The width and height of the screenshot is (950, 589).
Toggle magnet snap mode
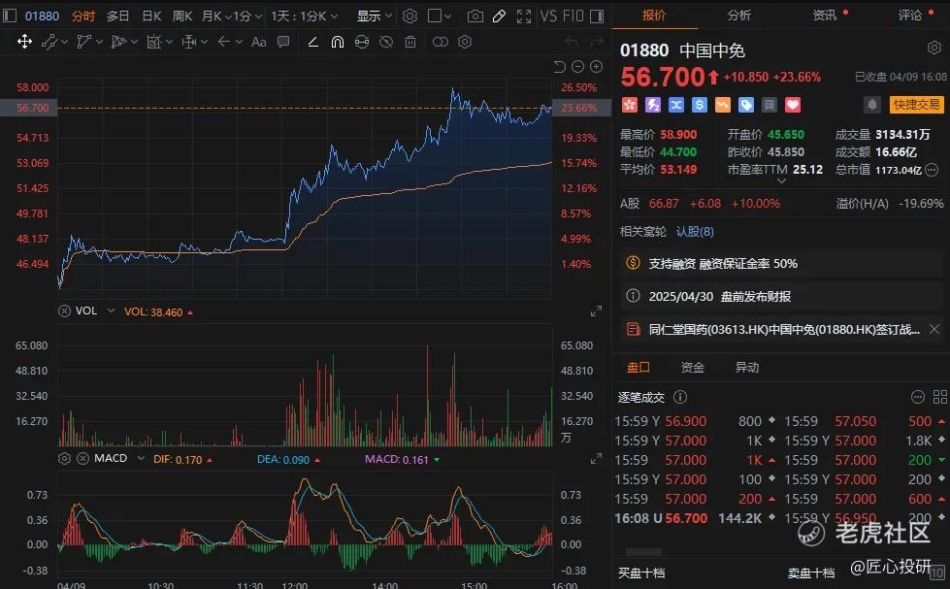point(338,41)
